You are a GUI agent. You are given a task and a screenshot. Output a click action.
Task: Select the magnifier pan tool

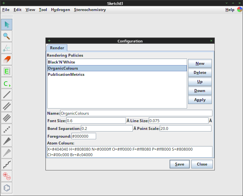[x=7, y=36]
